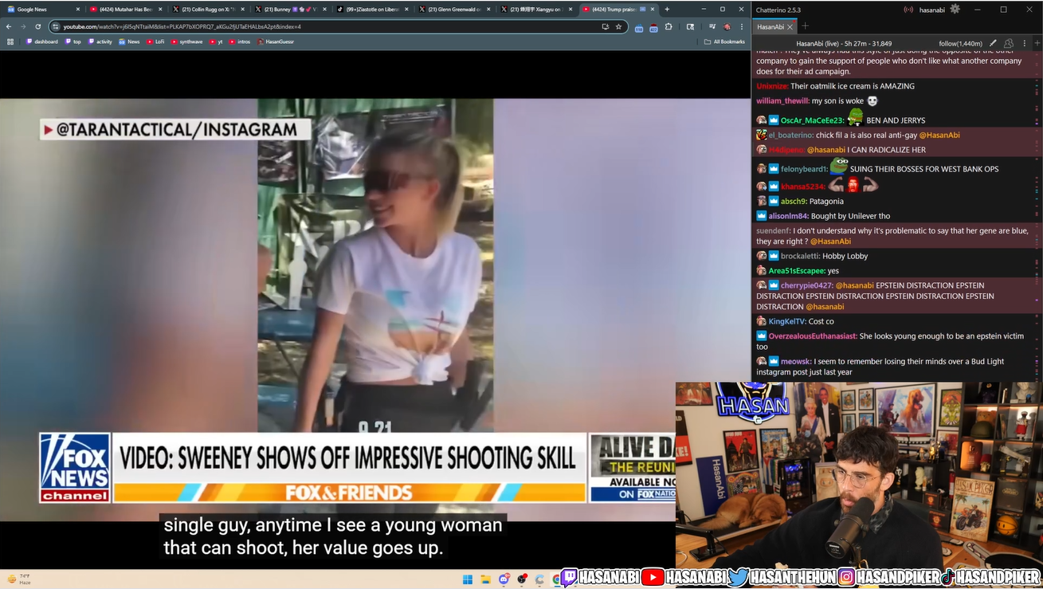Open the viewer list icon in Chatterino

[1009, 44]
